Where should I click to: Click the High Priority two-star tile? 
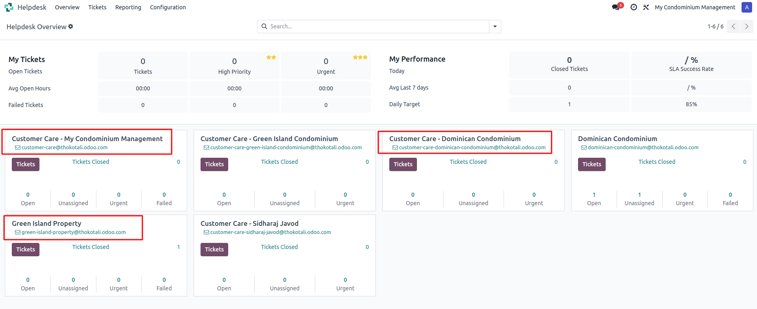pos(234,66)
